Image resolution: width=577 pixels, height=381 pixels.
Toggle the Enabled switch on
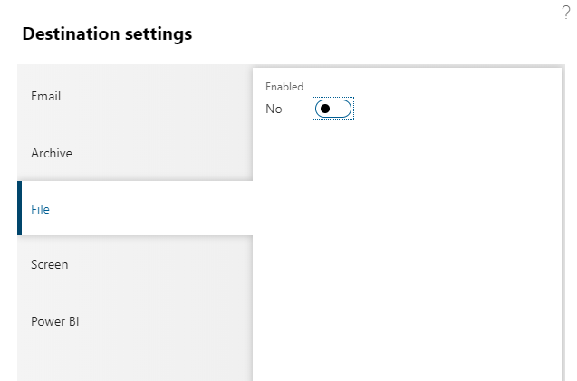[332, 109]
